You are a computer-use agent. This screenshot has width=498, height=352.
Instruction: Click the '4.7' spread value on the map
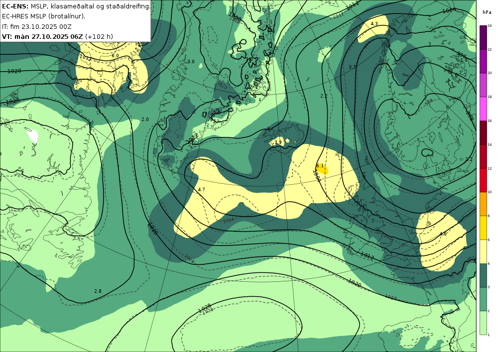pos(201,190)
